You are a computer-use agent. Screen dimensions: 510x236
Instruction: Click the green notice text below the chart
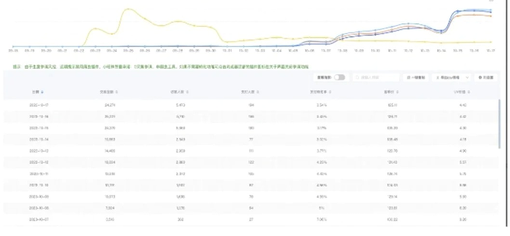coord(161,66)
